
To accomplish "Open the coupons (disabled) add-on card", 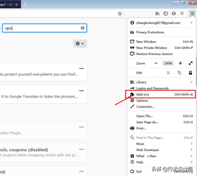I will 43,153.
